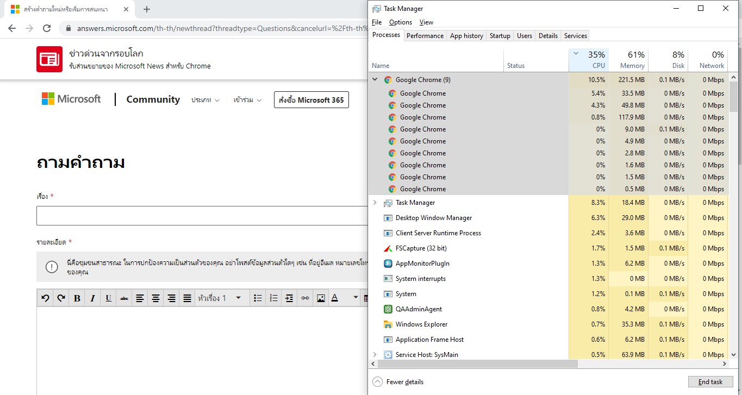Image resolution: width=742 pixels, height=395 pixels.
Task: Select the Client Server Runtime Process row
Action: tap(548, 233)
